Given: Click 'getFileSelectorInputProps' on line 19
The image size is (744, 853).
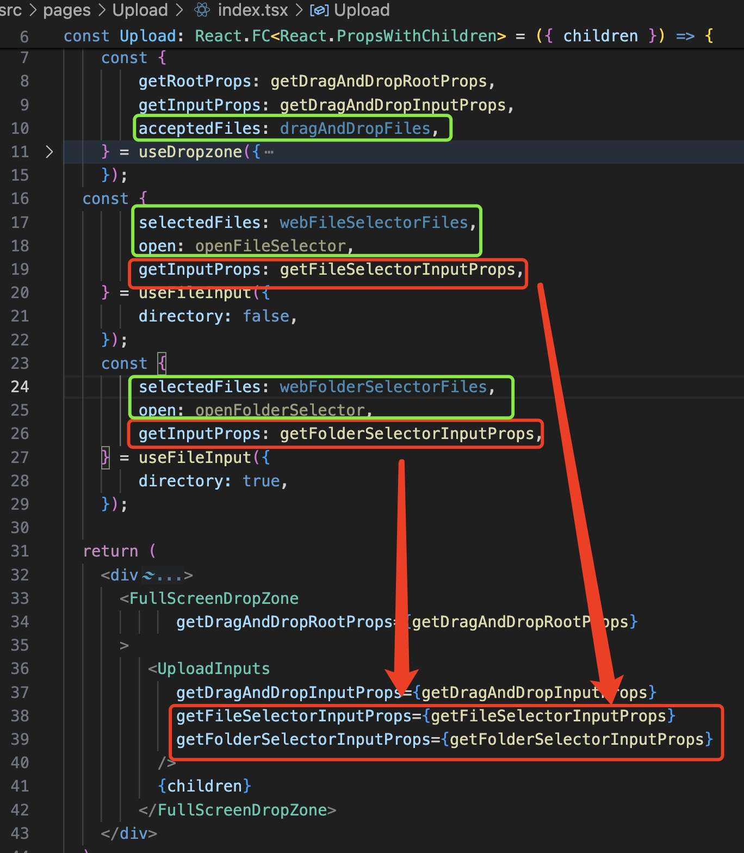Looking at the screenshot, I should [398, 269].
